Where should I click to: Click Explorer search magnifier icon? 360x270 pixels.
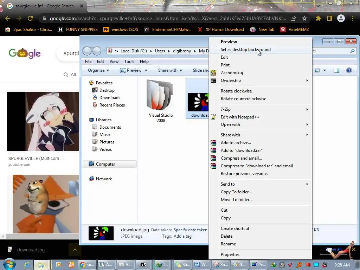coord(352,51)
